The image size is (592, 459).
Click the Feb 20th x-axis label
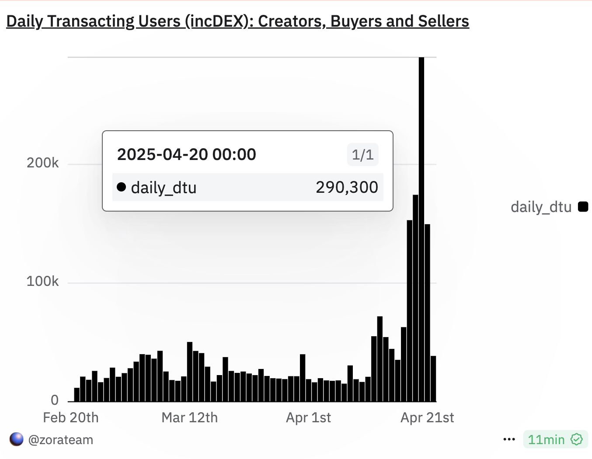click(x=71, y=417)
